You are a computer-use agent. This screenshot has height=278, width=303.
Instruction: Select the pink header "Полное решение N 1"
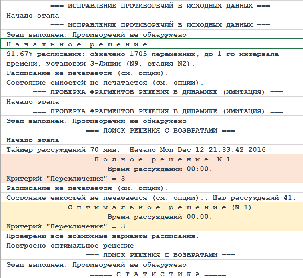[x=151, y=159]
